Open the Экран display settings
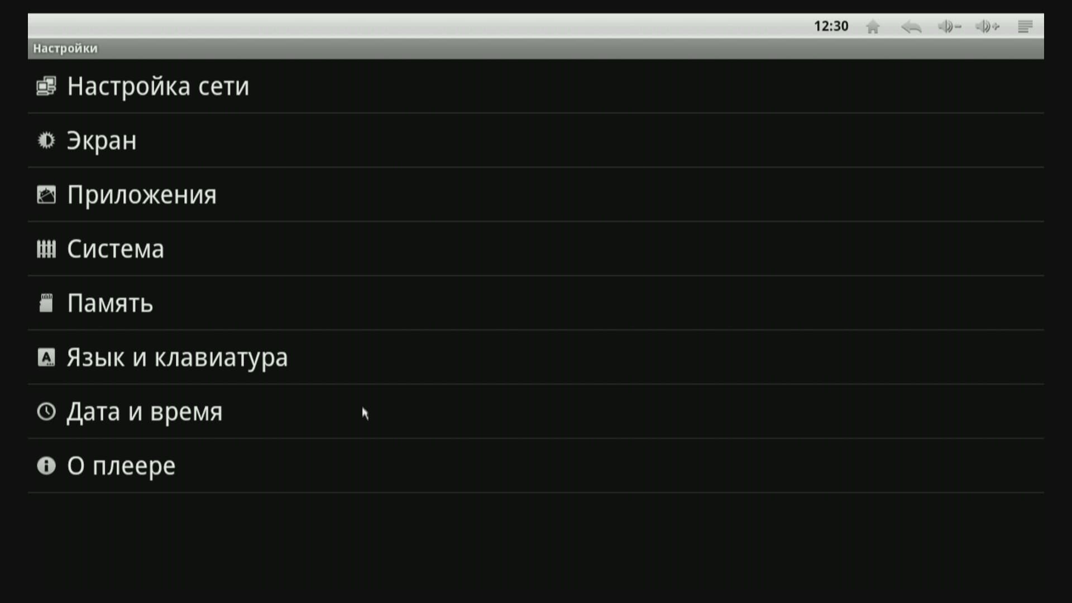 pyautogui.click(x=102, y=141)
